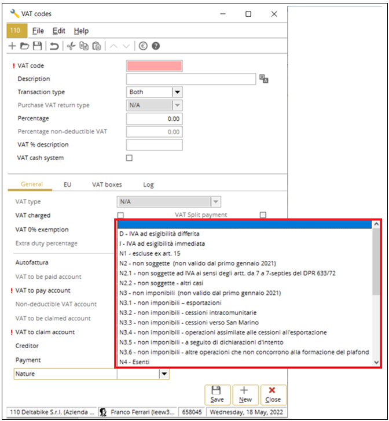Click the Percentage non-deductible VAT field

(155, 132)
